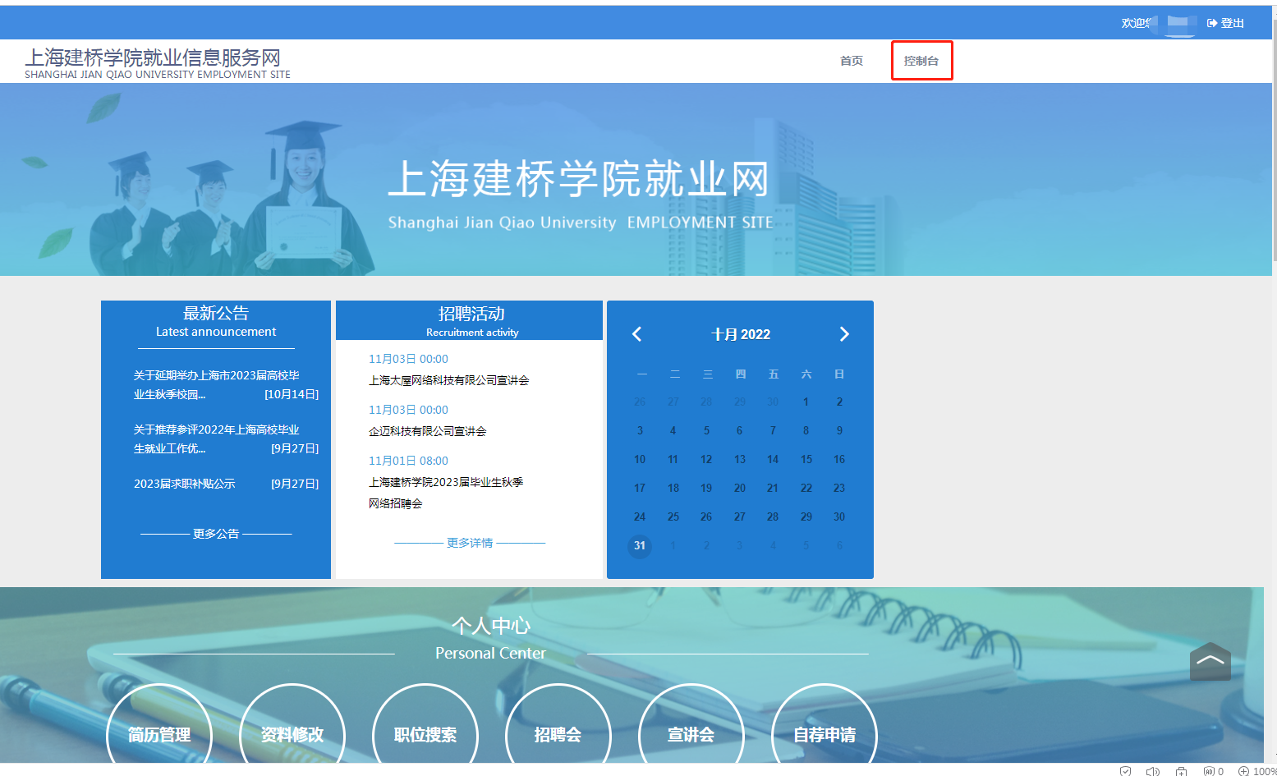Screen dimensions: 1277x776
Task: Click the 招聘会 job fair icon
Action: [558, 735]
